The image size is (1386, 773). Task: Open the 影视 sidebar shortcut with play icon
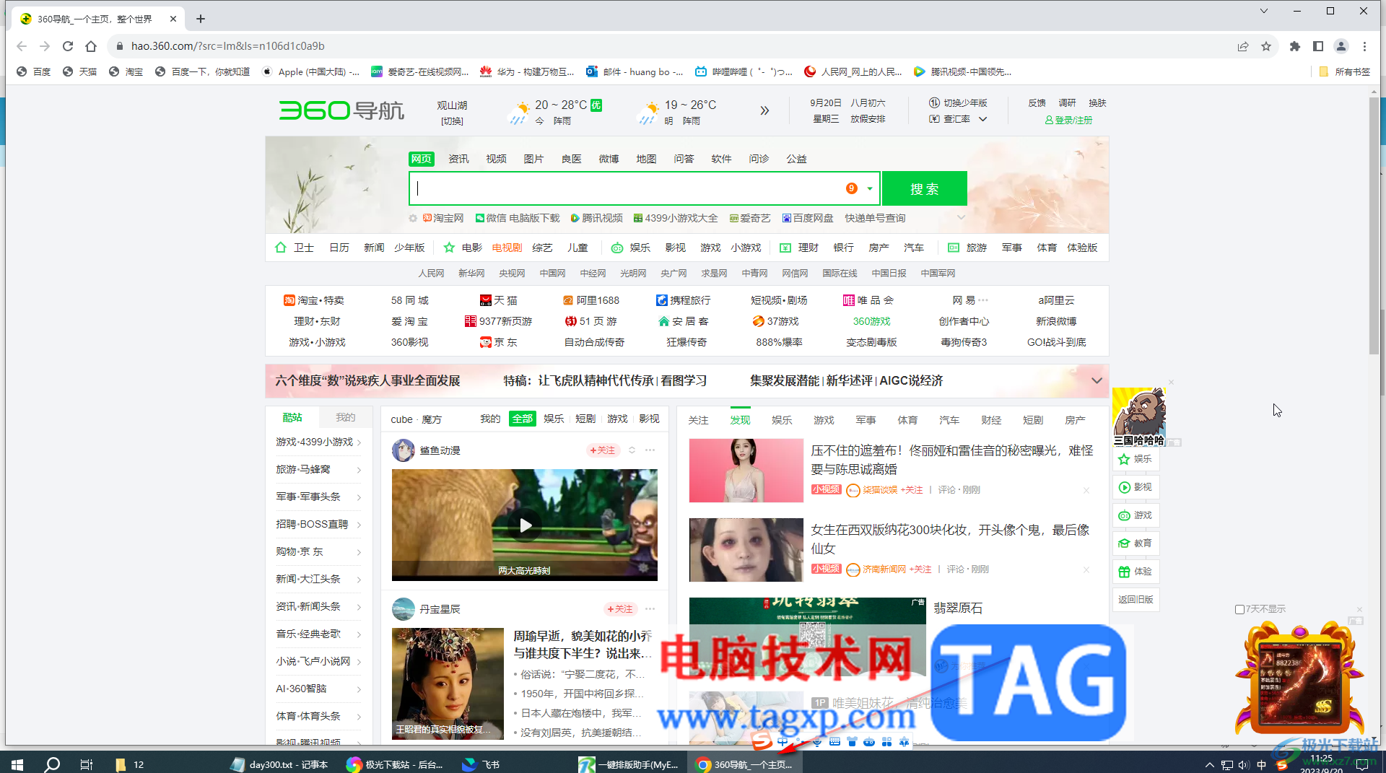click(1136, 487)
